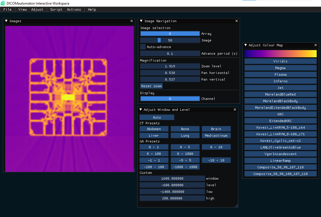321x217 pixels.
Task: Collapse the Images panel using its triangle
Action: click(6, 21)
